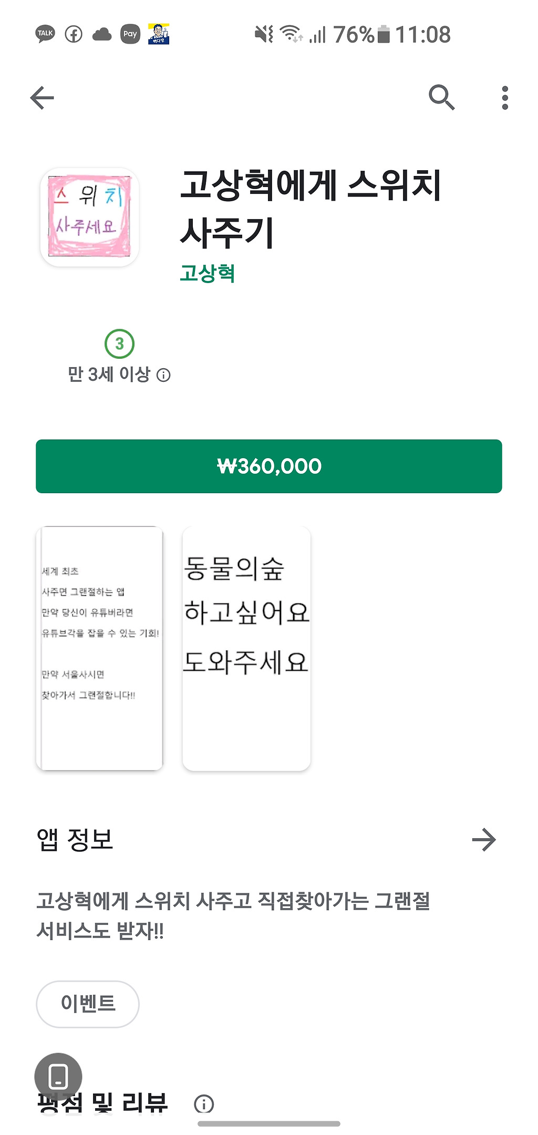This screenshot has height=1135, width=538.
Task: Tap the green age rating 3 badge
Action: click(119, 344)
